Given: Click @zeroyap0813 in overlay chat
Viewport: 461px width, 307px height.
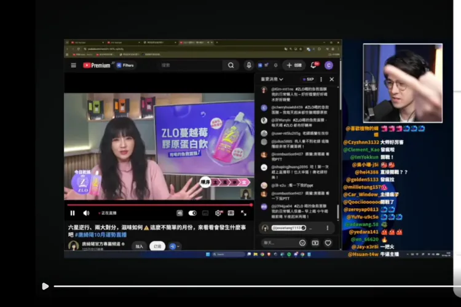Looking at the screenshot, I should (x=361, y=209).
